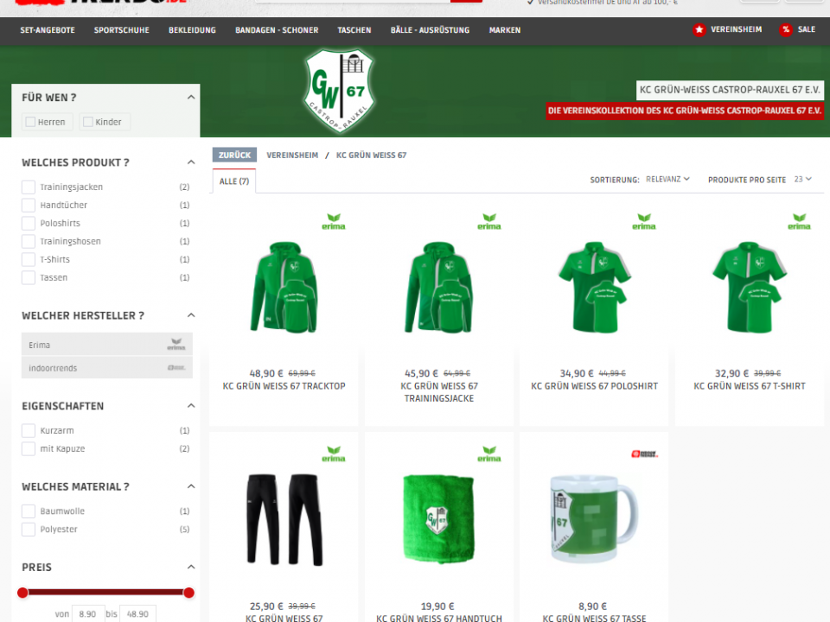This screenshot has height=622, width=830.
Task: Open the Produkte pro Seite dropdown
Action: pos(803,180)
